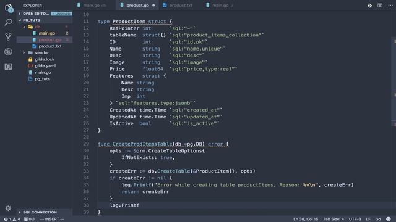396x222 pixels.
Task: Open product.go in the explorer tree
Action: [49, 39]
